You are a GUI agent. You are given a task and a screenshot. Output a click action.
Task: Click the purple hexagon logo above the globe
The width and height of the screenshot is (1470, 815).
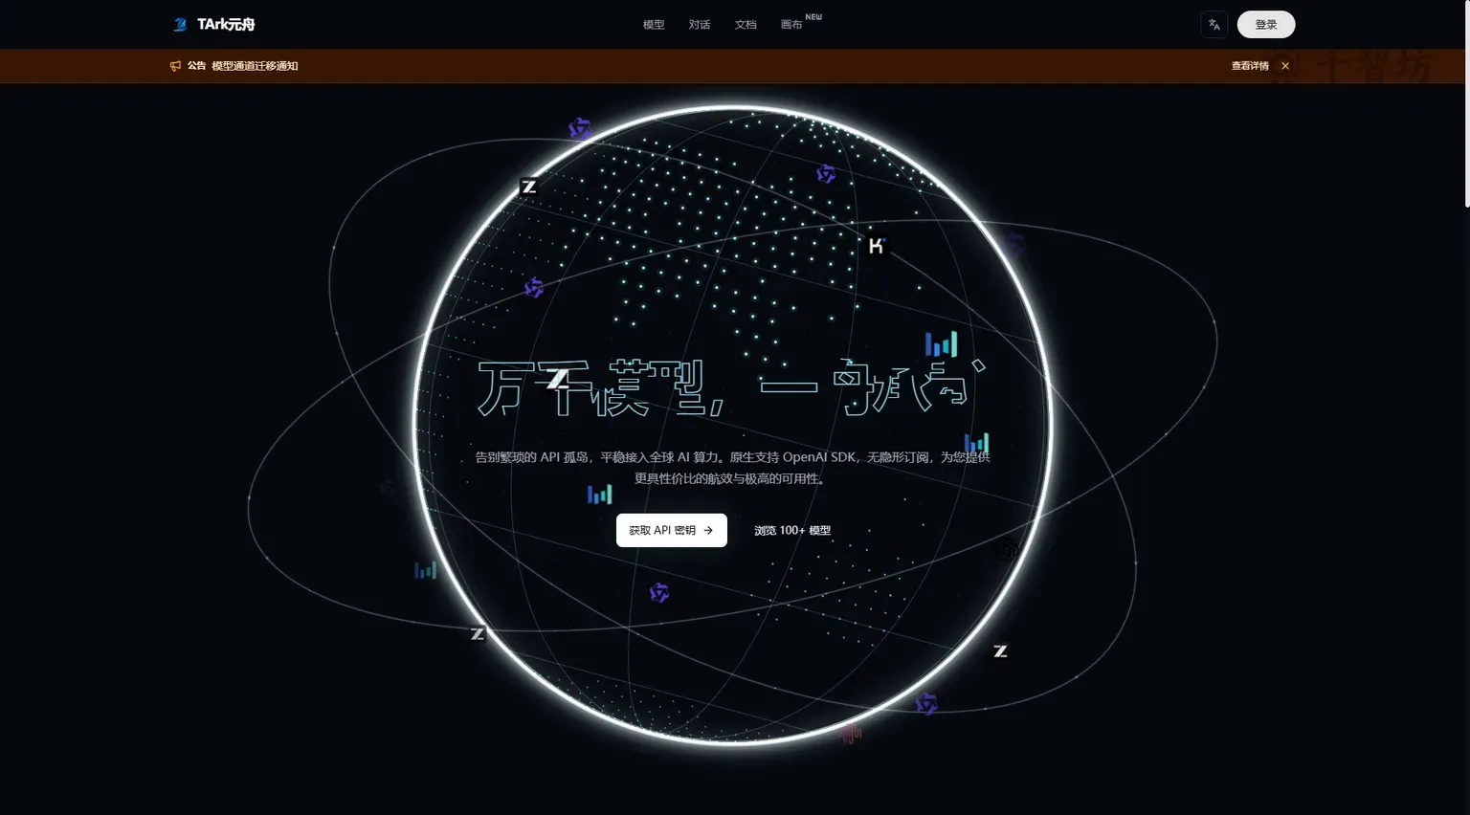click(x=580, y=129)
